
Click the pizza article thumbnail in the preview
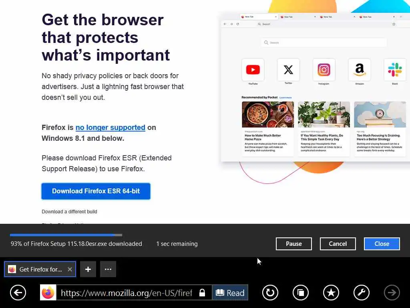tap(268, 114)
